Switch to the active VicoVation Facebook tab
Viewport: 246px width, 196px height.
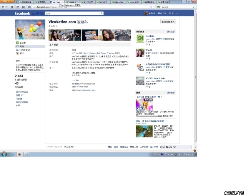click(57, 2)
